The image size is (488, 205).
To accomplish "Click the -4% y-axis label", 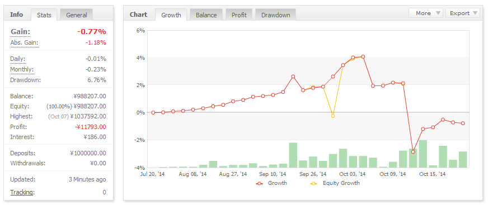I will [139, 168].
